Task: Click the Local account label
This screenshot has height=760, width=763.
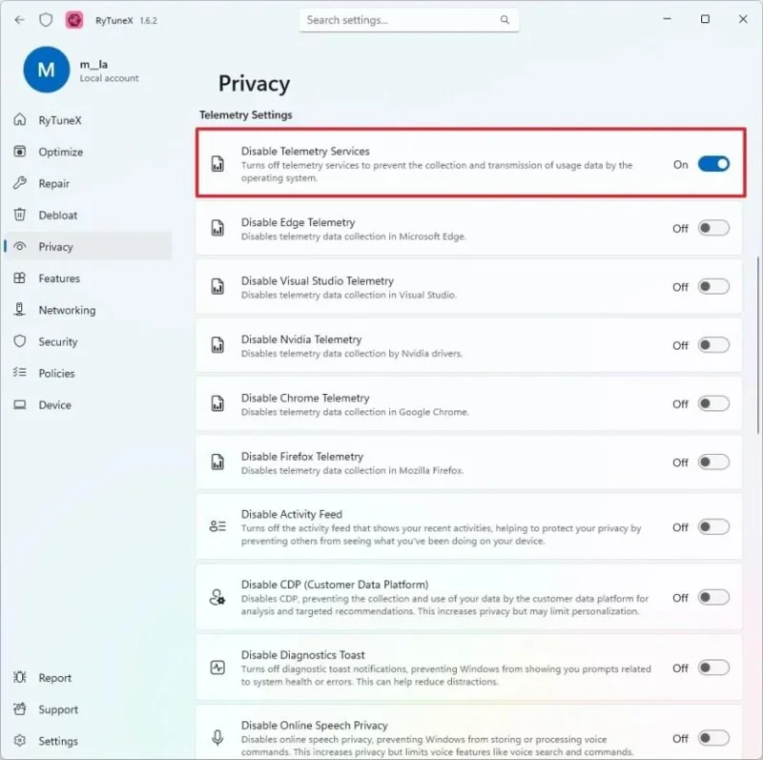Action: (x=109, y=78)
